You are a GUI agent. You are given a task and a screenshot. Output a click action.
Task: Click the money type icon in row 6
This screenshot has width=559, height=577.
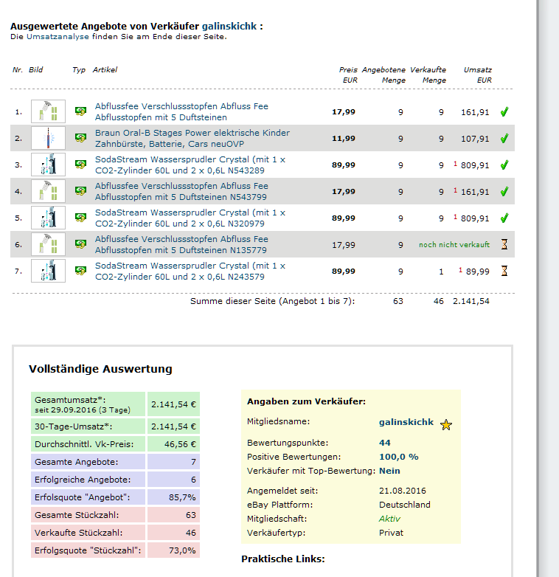point(80,243)
